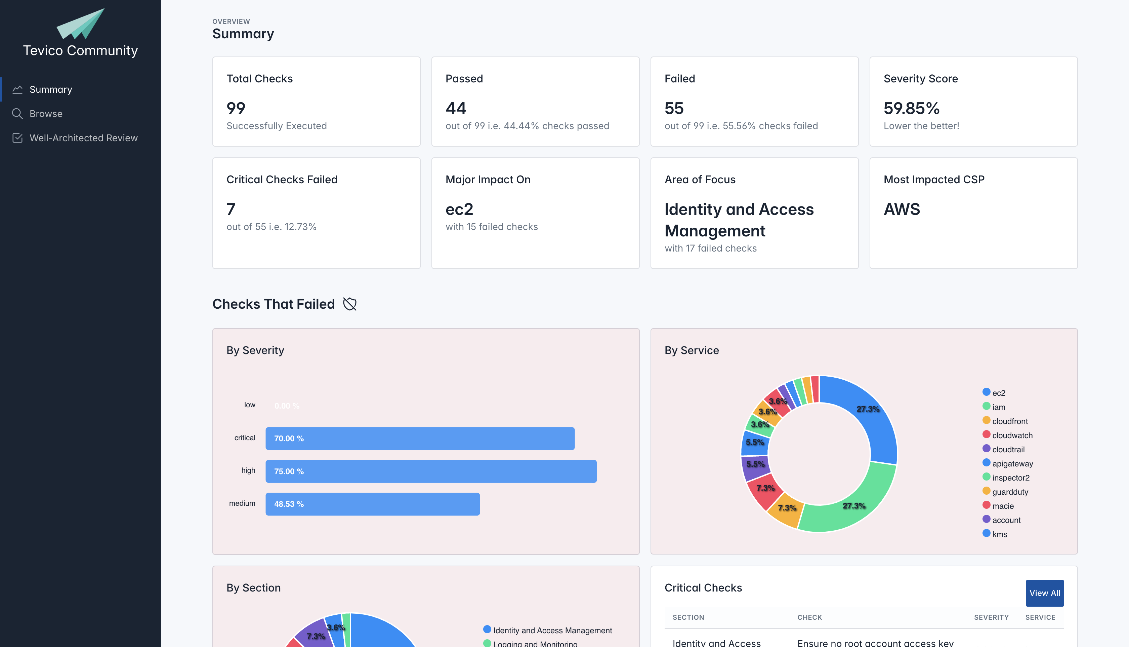Click the Well-Architected Review checkbox icon
Viewport: 1129px width, 647px height.
[x=17, y=138]
